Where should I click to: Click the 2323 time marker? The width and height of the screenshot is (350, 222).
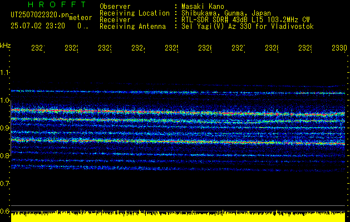click(x=105, y=48)
